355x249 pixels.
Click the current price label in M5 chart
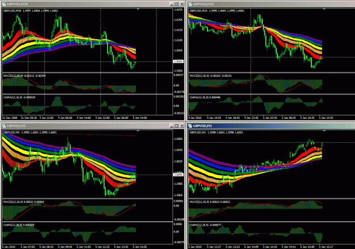tap(178, 175)
